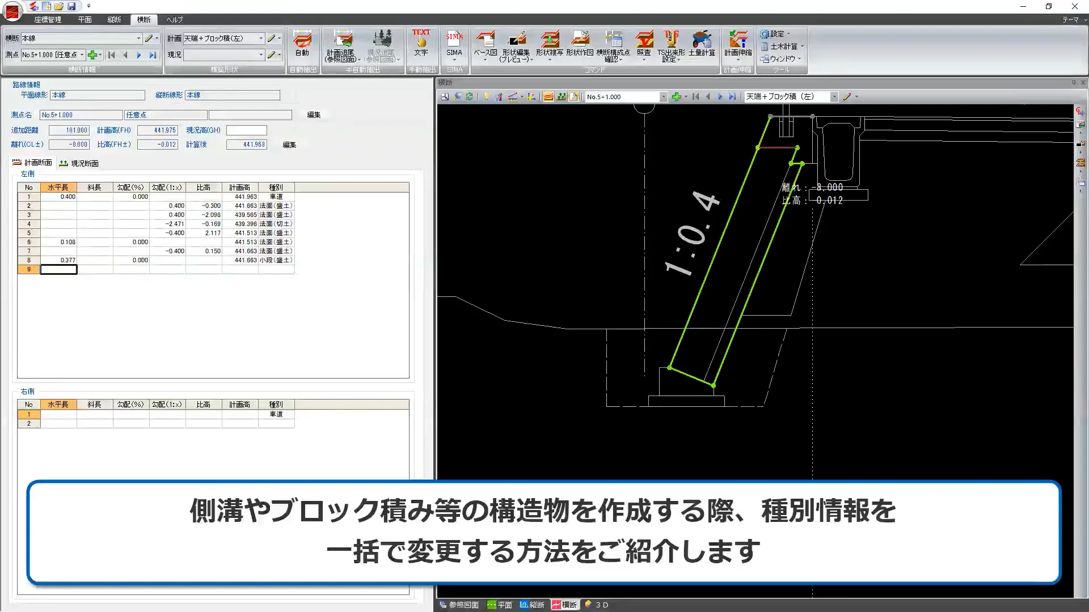Switch to 3D bottom view tab
Image resolution: width=1089 pixels, height=612 pixels.
tap(597, 605)
